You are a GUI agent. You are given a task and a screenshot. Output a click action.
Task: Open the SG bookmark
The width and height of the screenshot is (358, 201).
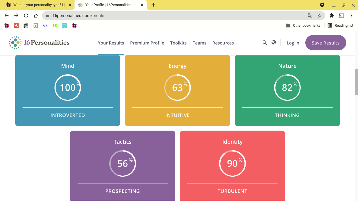[55, 25]
